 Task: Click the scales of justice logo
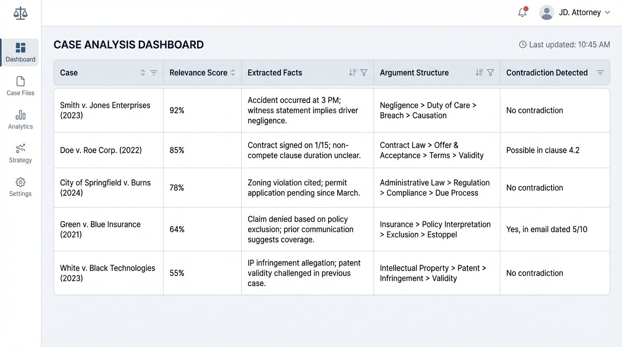20,13
